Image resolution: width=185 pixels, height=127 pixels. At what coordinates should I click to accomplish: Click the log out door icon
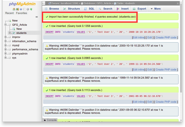[x=17, y=9]
